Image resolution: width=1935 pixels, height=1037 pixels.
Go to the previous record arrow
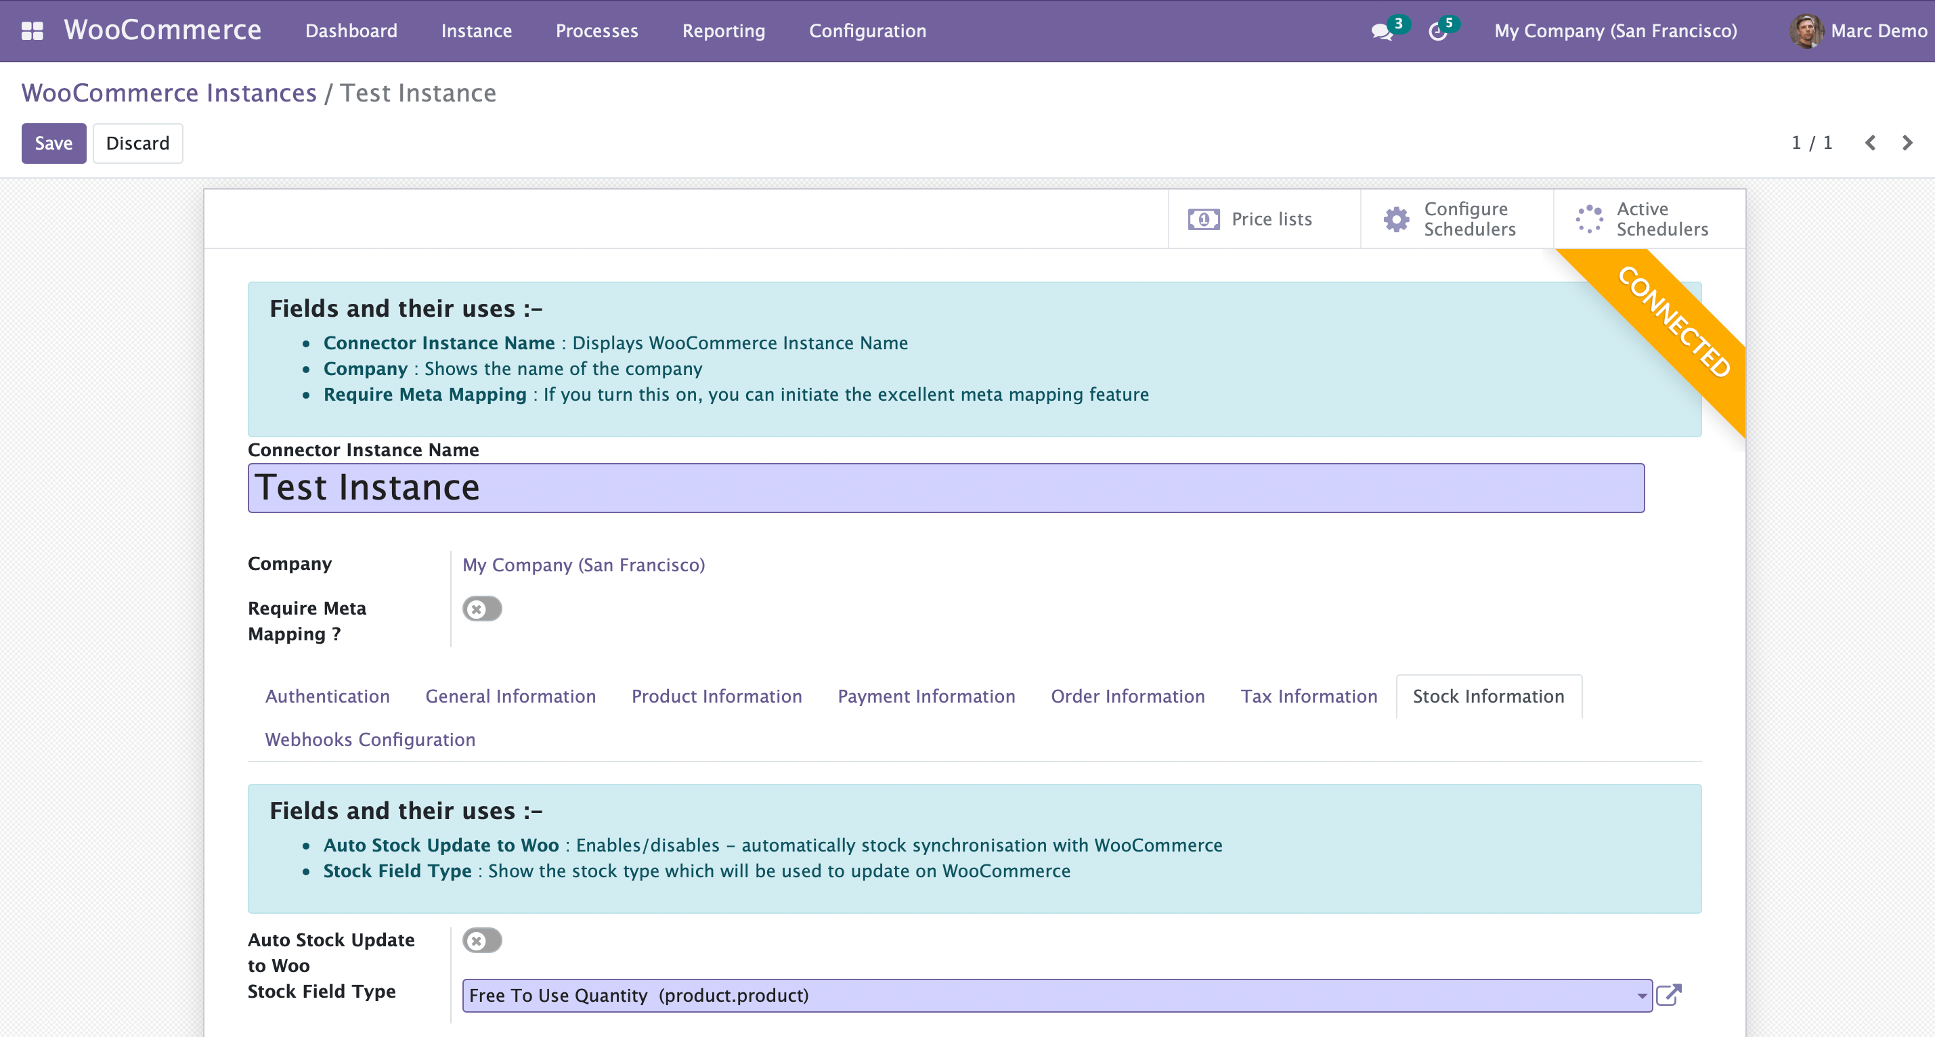pyautogui.click(x=1871, y=143)
